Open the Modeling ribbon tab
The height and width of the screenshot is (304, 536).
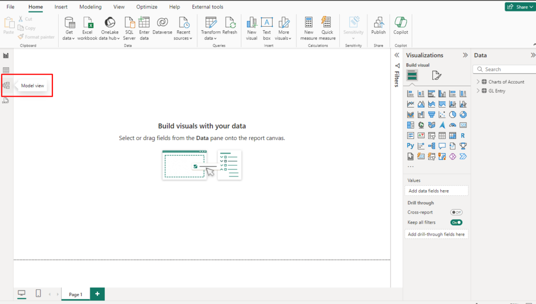tap(90, 7)
